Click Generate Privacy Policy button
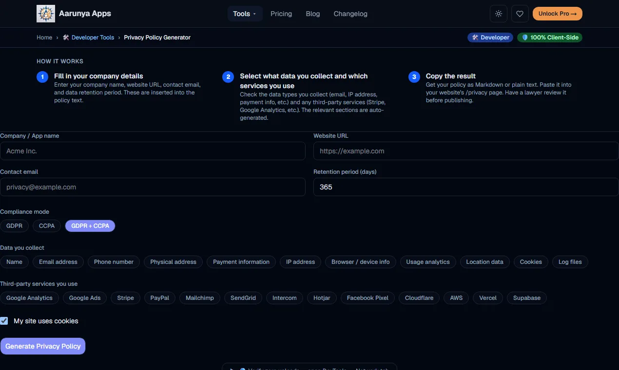 (43, 346)
